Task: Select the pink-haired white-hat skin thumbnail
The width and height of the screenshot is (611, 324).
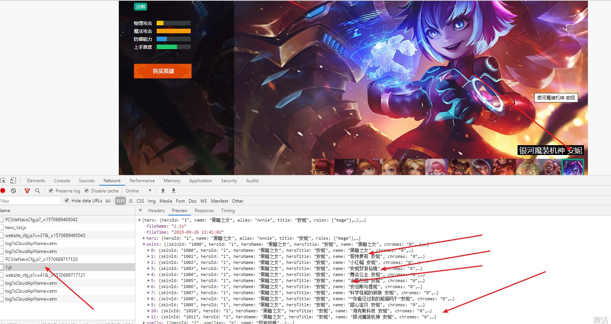Action: click(x=436, y=167)
